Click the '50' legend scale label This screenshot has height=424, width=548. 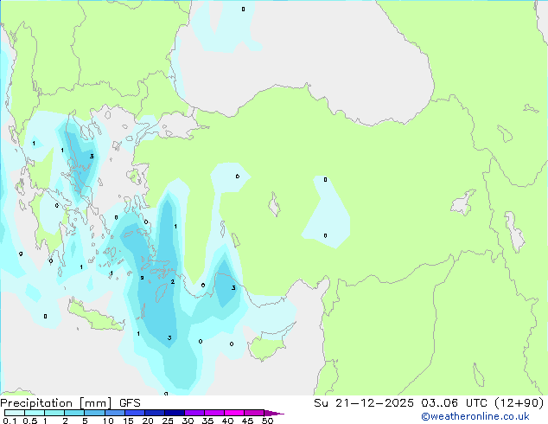tap(267, 421)
